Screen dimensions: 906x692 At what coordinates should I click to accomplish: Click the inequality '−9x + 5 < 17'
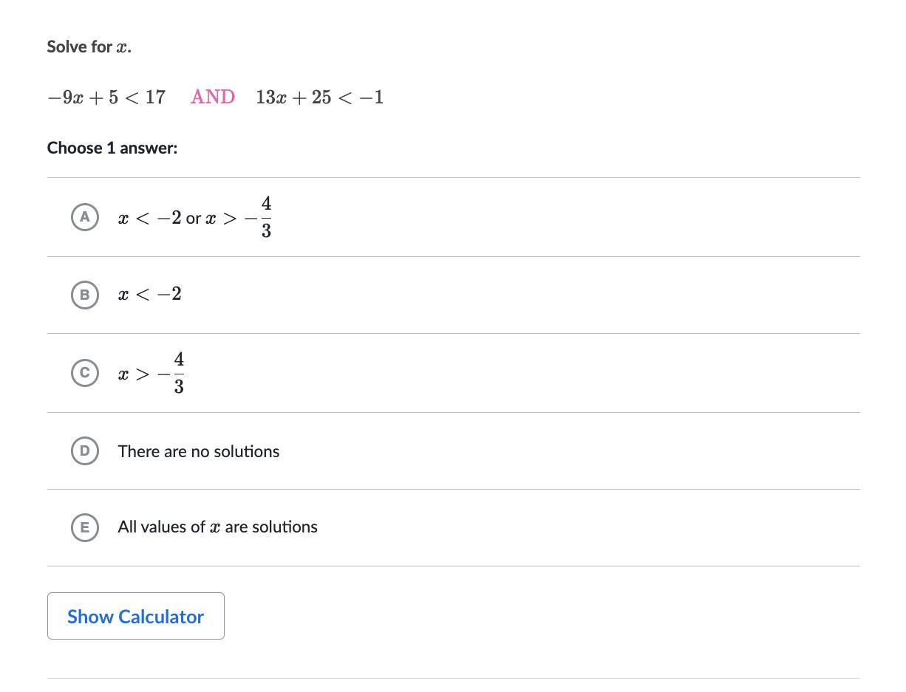coord(106,97)
